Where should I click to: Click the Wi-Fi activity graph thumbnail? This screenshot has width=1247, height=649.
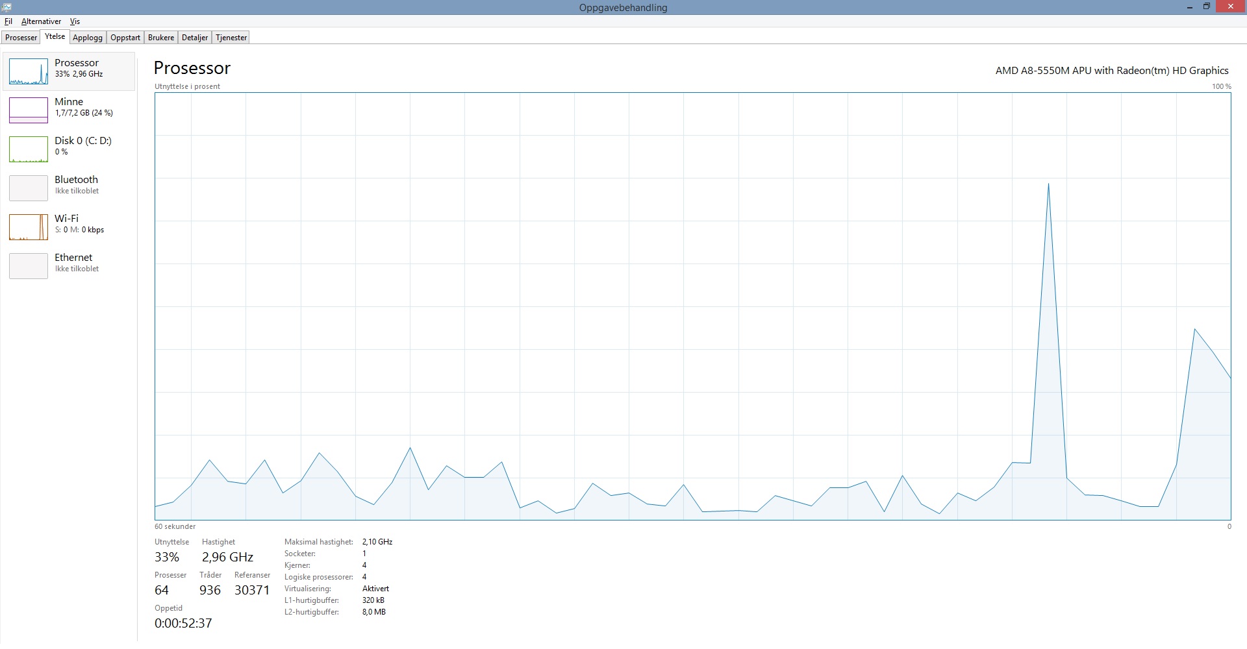pyautogui.click(x=29, y=227)
